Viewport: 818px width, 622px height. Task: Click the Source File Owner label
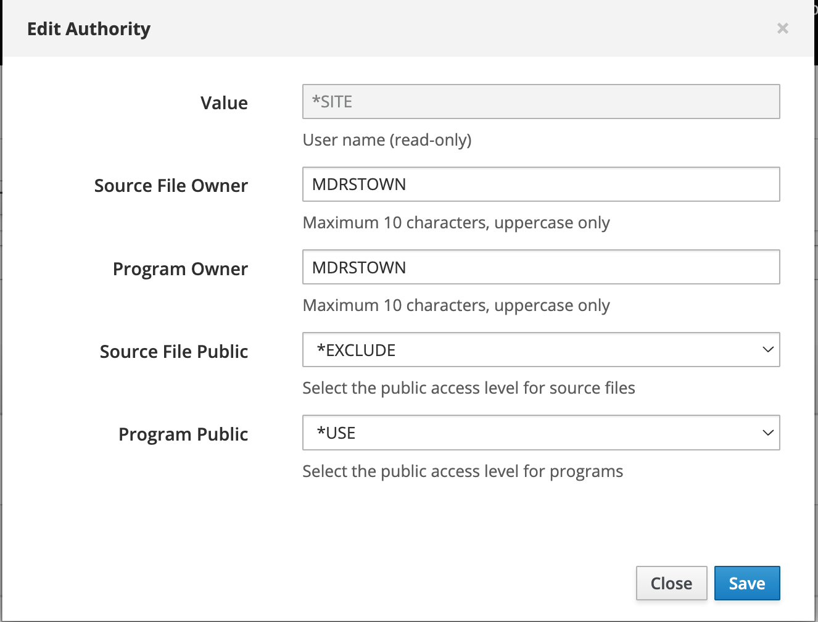171,186
